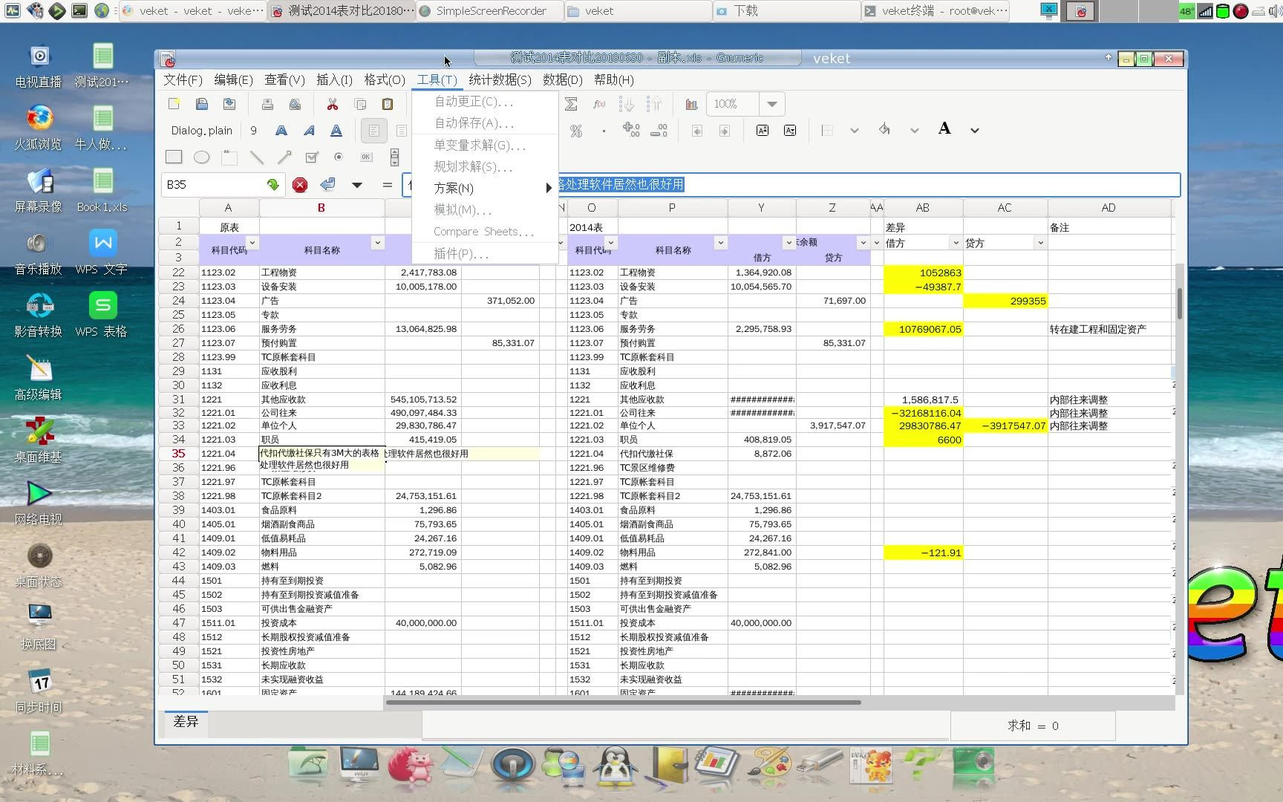The width and height of the screenshot is (1283, 802).
Task: Insert an AutoSum with the Sigma icon
Action: point(571,104)
